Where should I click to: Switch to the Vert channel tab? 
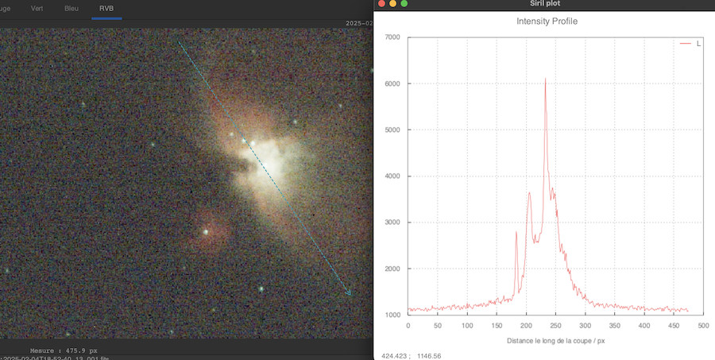[x=37, y=9]
